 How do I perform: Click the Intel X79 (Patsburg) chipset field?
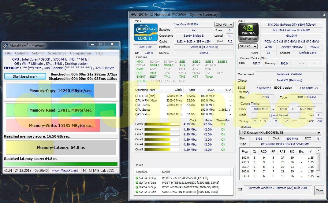click(289, 80)
